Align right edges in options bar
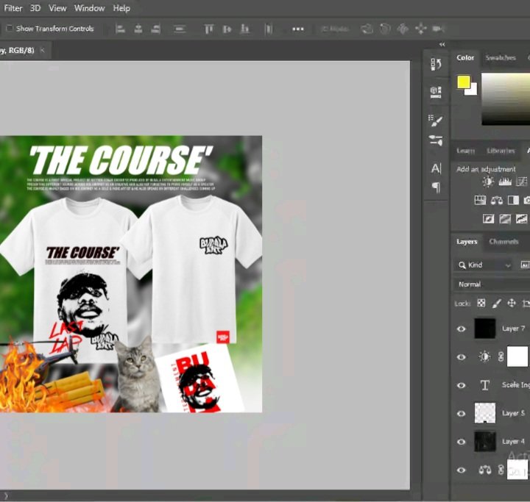The height and width of the screenshot is (502, 530). click(x=156, y=29)
